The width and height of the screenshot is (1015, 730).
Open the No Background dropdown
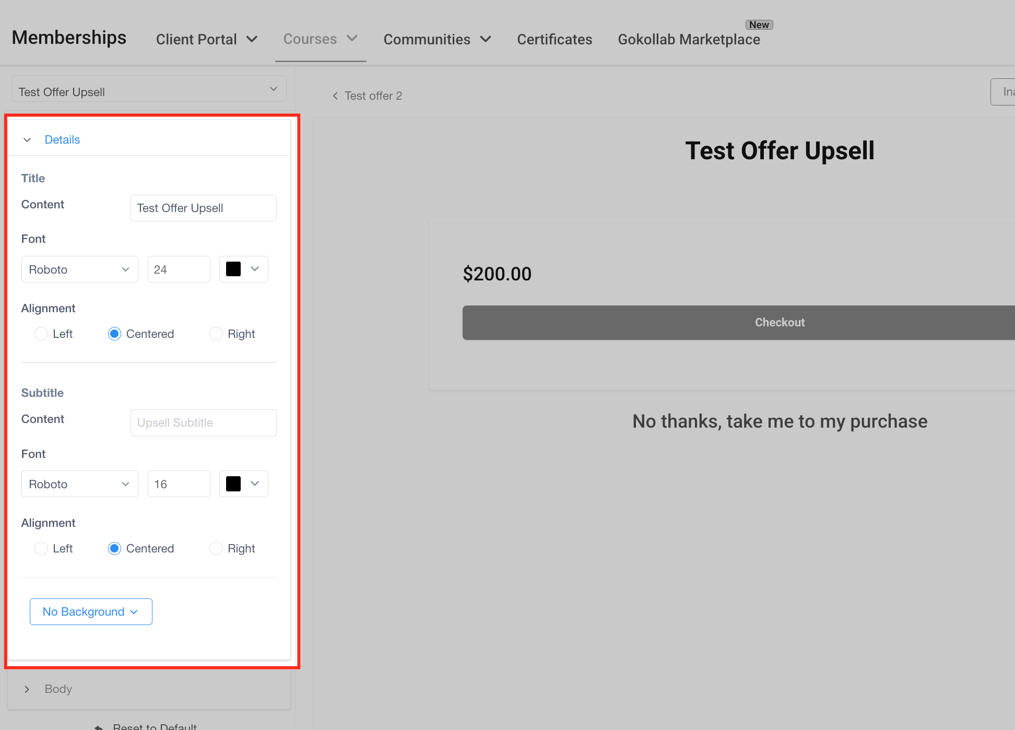point(91,611)
